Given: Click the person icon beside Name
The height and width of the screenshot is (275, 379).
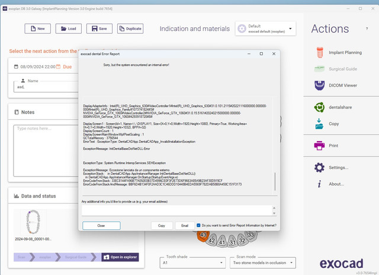Looking at the screenshot, I should 23,81.
